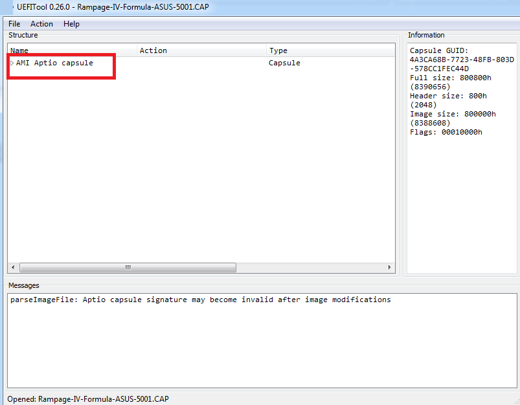Click the (2048) decimal header size value

pyautogui.click(x=423, y=105)
